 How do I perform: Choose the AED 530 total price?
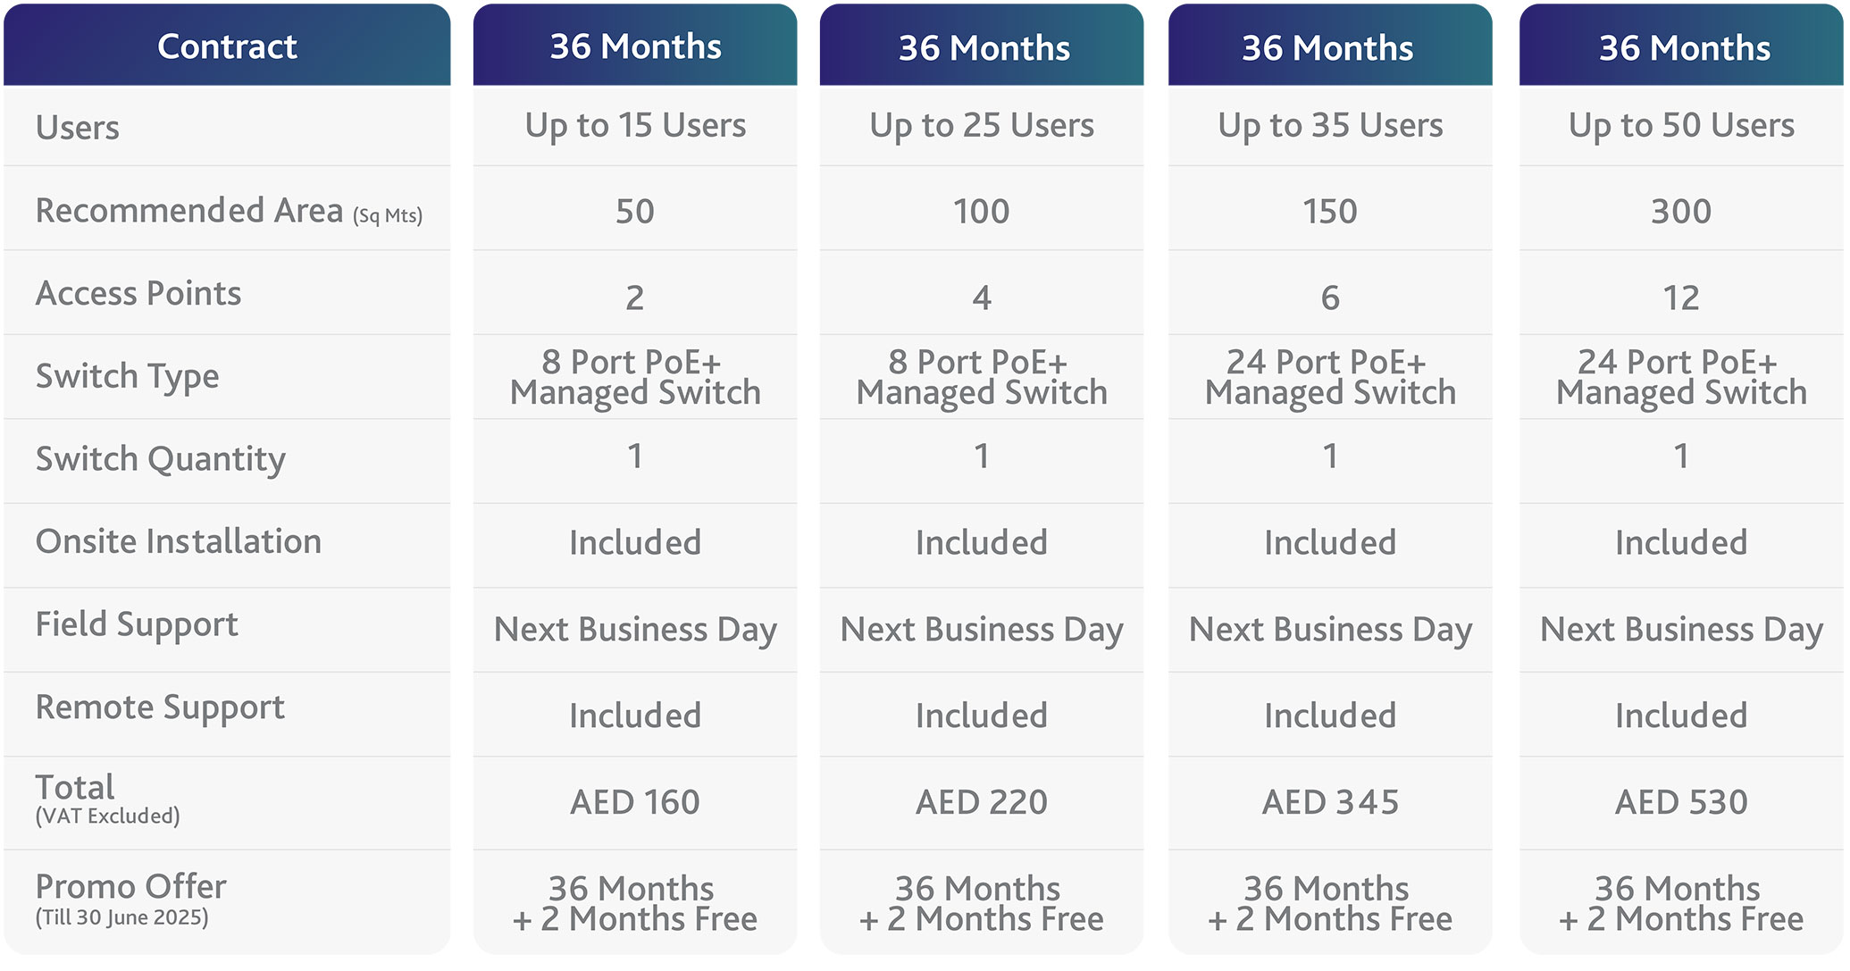(x=1681, y=802)
